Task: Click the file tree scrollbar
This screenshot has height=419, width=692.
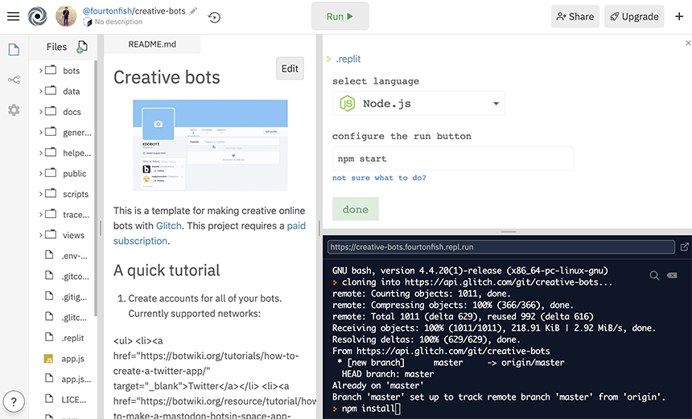Action: (95, 190)
